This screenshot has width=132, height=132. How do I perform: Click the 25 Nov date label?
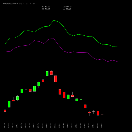[34, 125]
